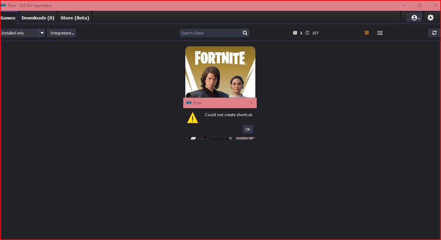Open the Store (Beta) tab
The image size is (441, 240).
[75, 18]
